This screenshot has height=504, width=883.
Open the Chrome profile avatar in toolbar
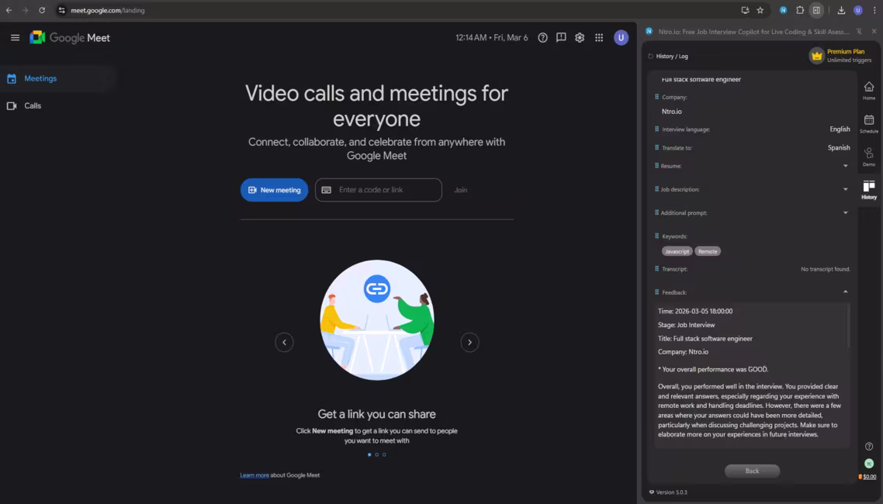click(x=857, y=10)
